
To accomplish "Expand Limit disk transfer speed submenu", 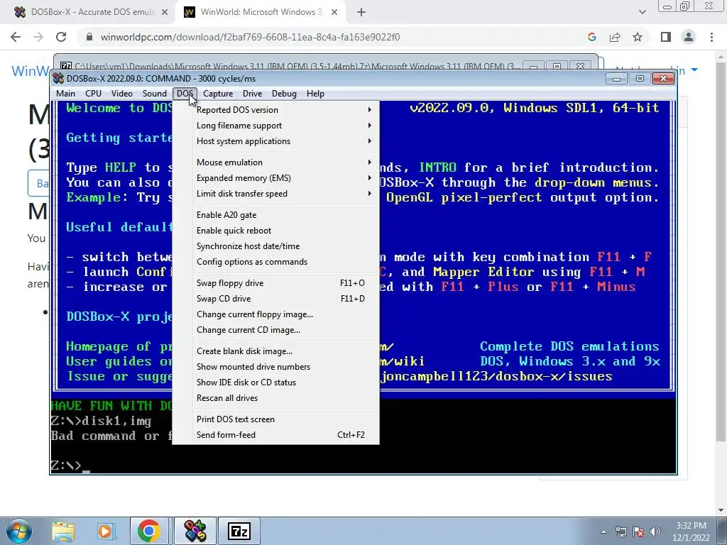I will (276, 194).
